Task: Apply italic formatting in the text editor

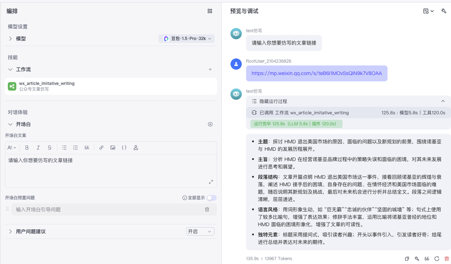Action: 38,148
